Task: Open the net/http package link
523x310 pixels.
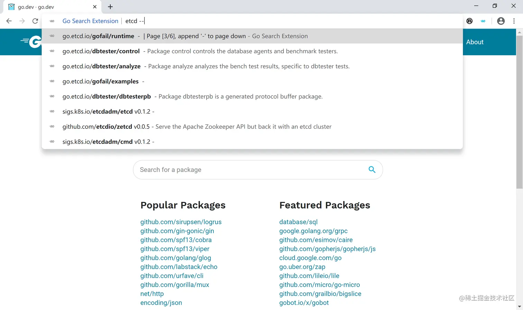Action: point(152,294)
